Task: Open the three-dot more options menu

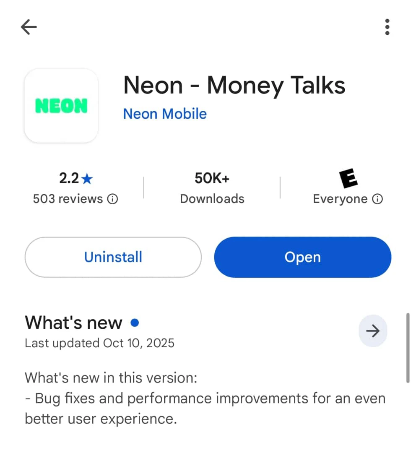Action: point(387,27)
